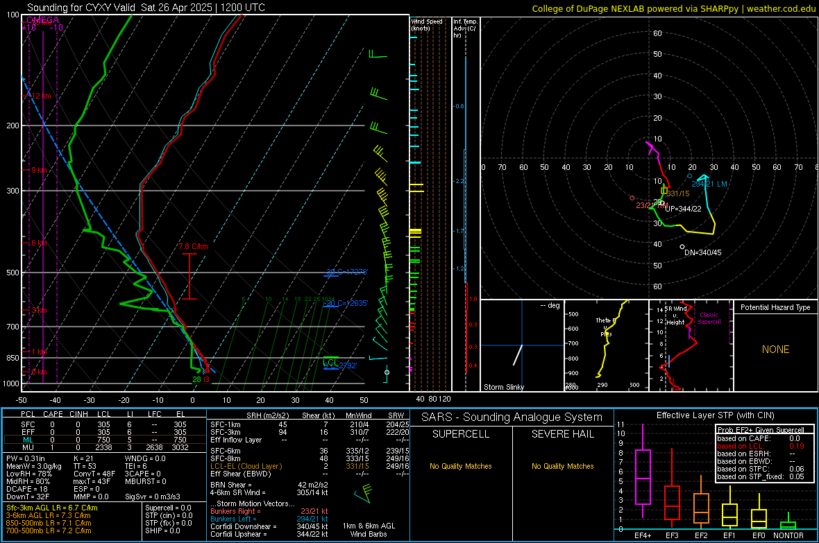
Task: Click the Eff Inflow Layer row
Action: [x=310, y=440]
